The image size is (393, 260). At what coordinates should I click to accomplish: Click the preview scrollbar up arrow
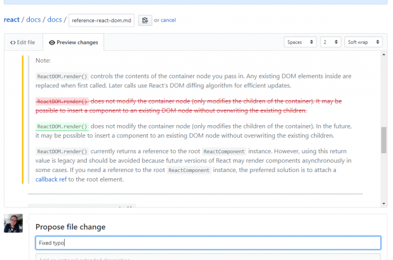point(384,54)
